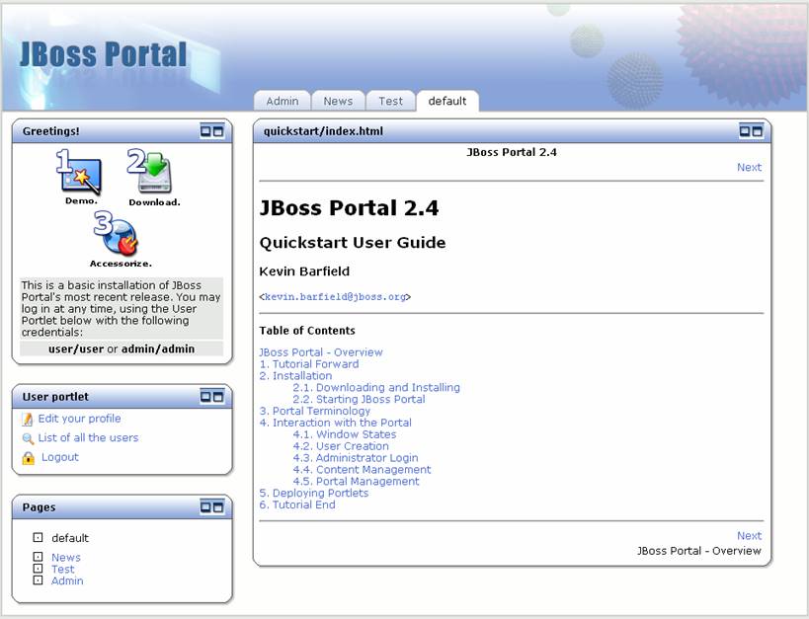Viewport: 809px width, 619px height.
Task: Open 4.4. Content Management section
Action: tap(362, 469)
